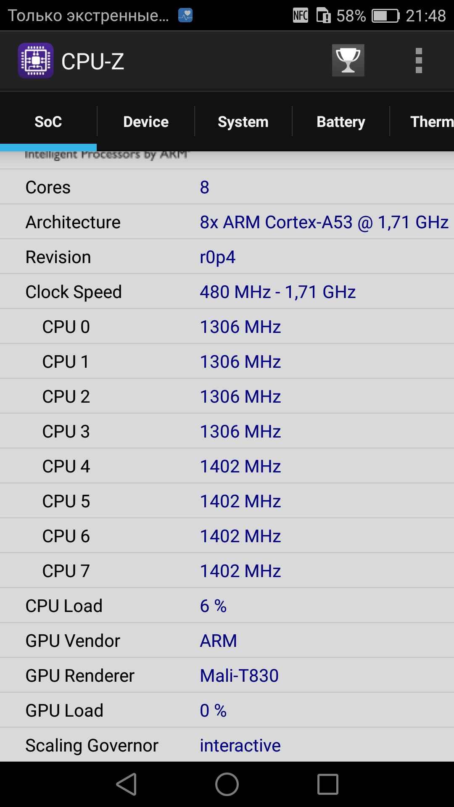Tap the Scaling Governor interactive row
The image size is (454, 807).
(227, 745)
